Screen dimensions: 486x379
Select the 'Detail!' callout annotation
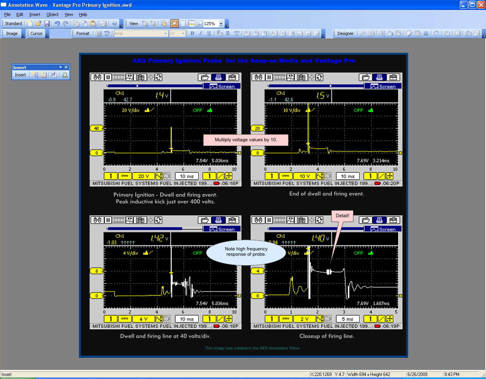(x=342, y=216)
